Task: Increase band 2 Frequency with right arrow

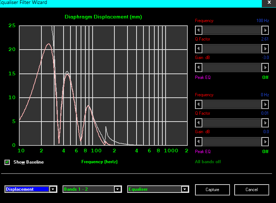Action: click(x=265, y=105)
